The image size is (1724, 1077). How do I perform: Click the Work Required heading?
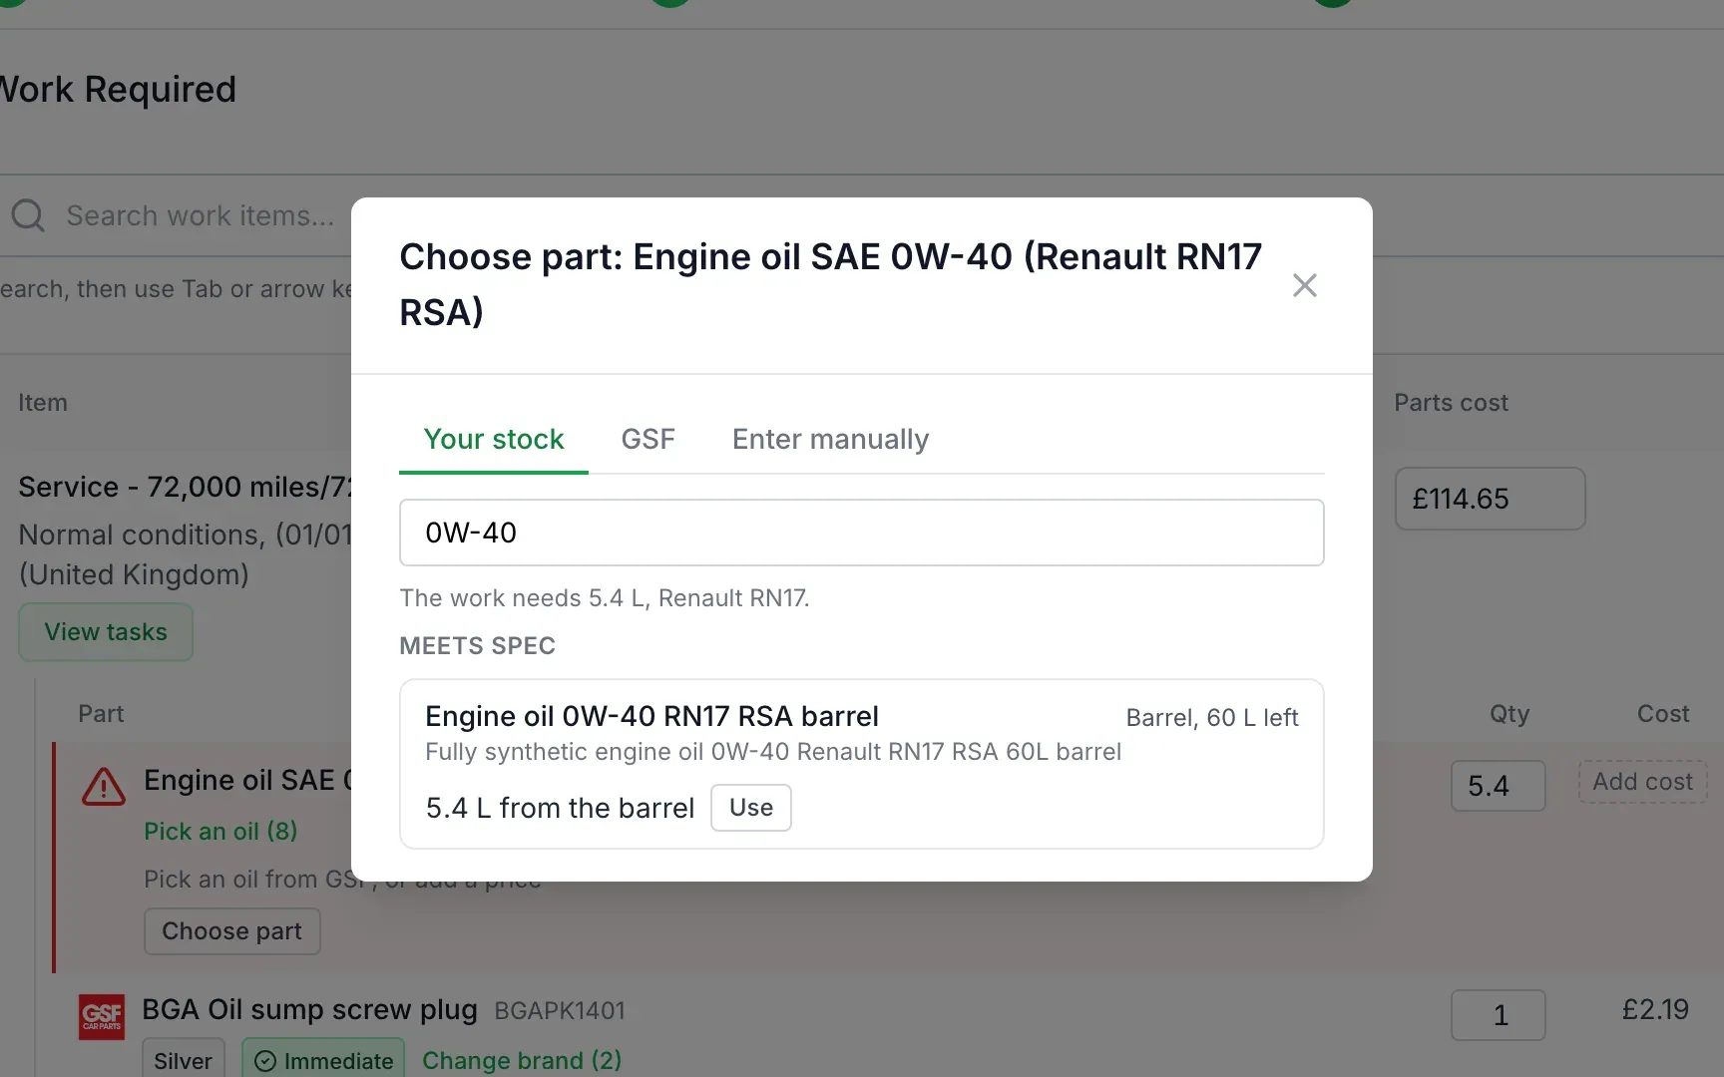point(118,90)
